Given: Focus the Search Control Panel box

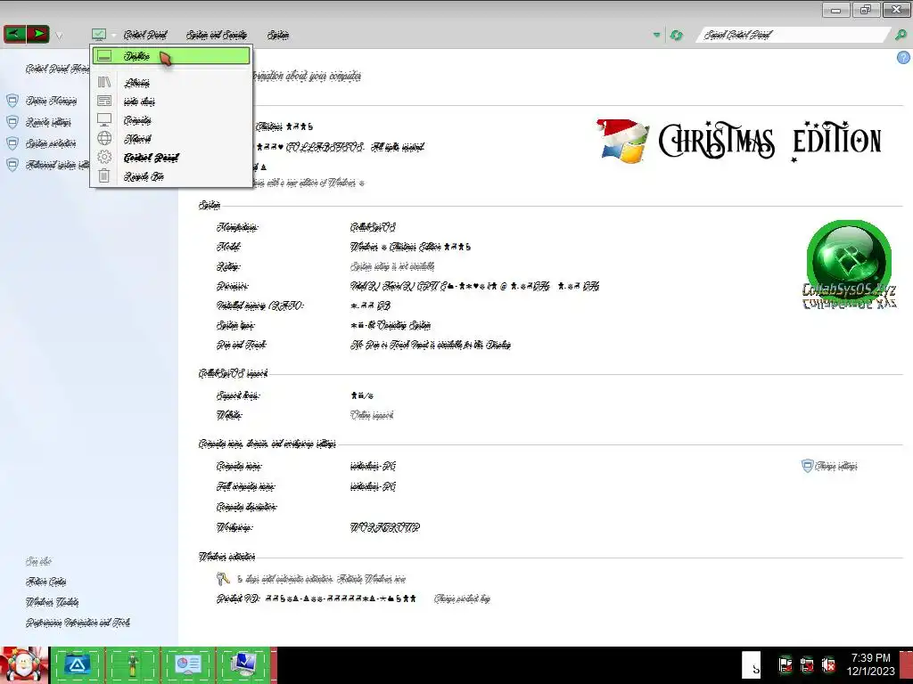Looking at the screenshot, I should [794, 35].
